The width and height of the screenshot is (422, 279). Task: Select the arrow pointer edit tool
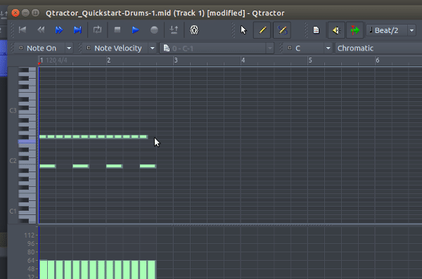click(x=243, y=30)
